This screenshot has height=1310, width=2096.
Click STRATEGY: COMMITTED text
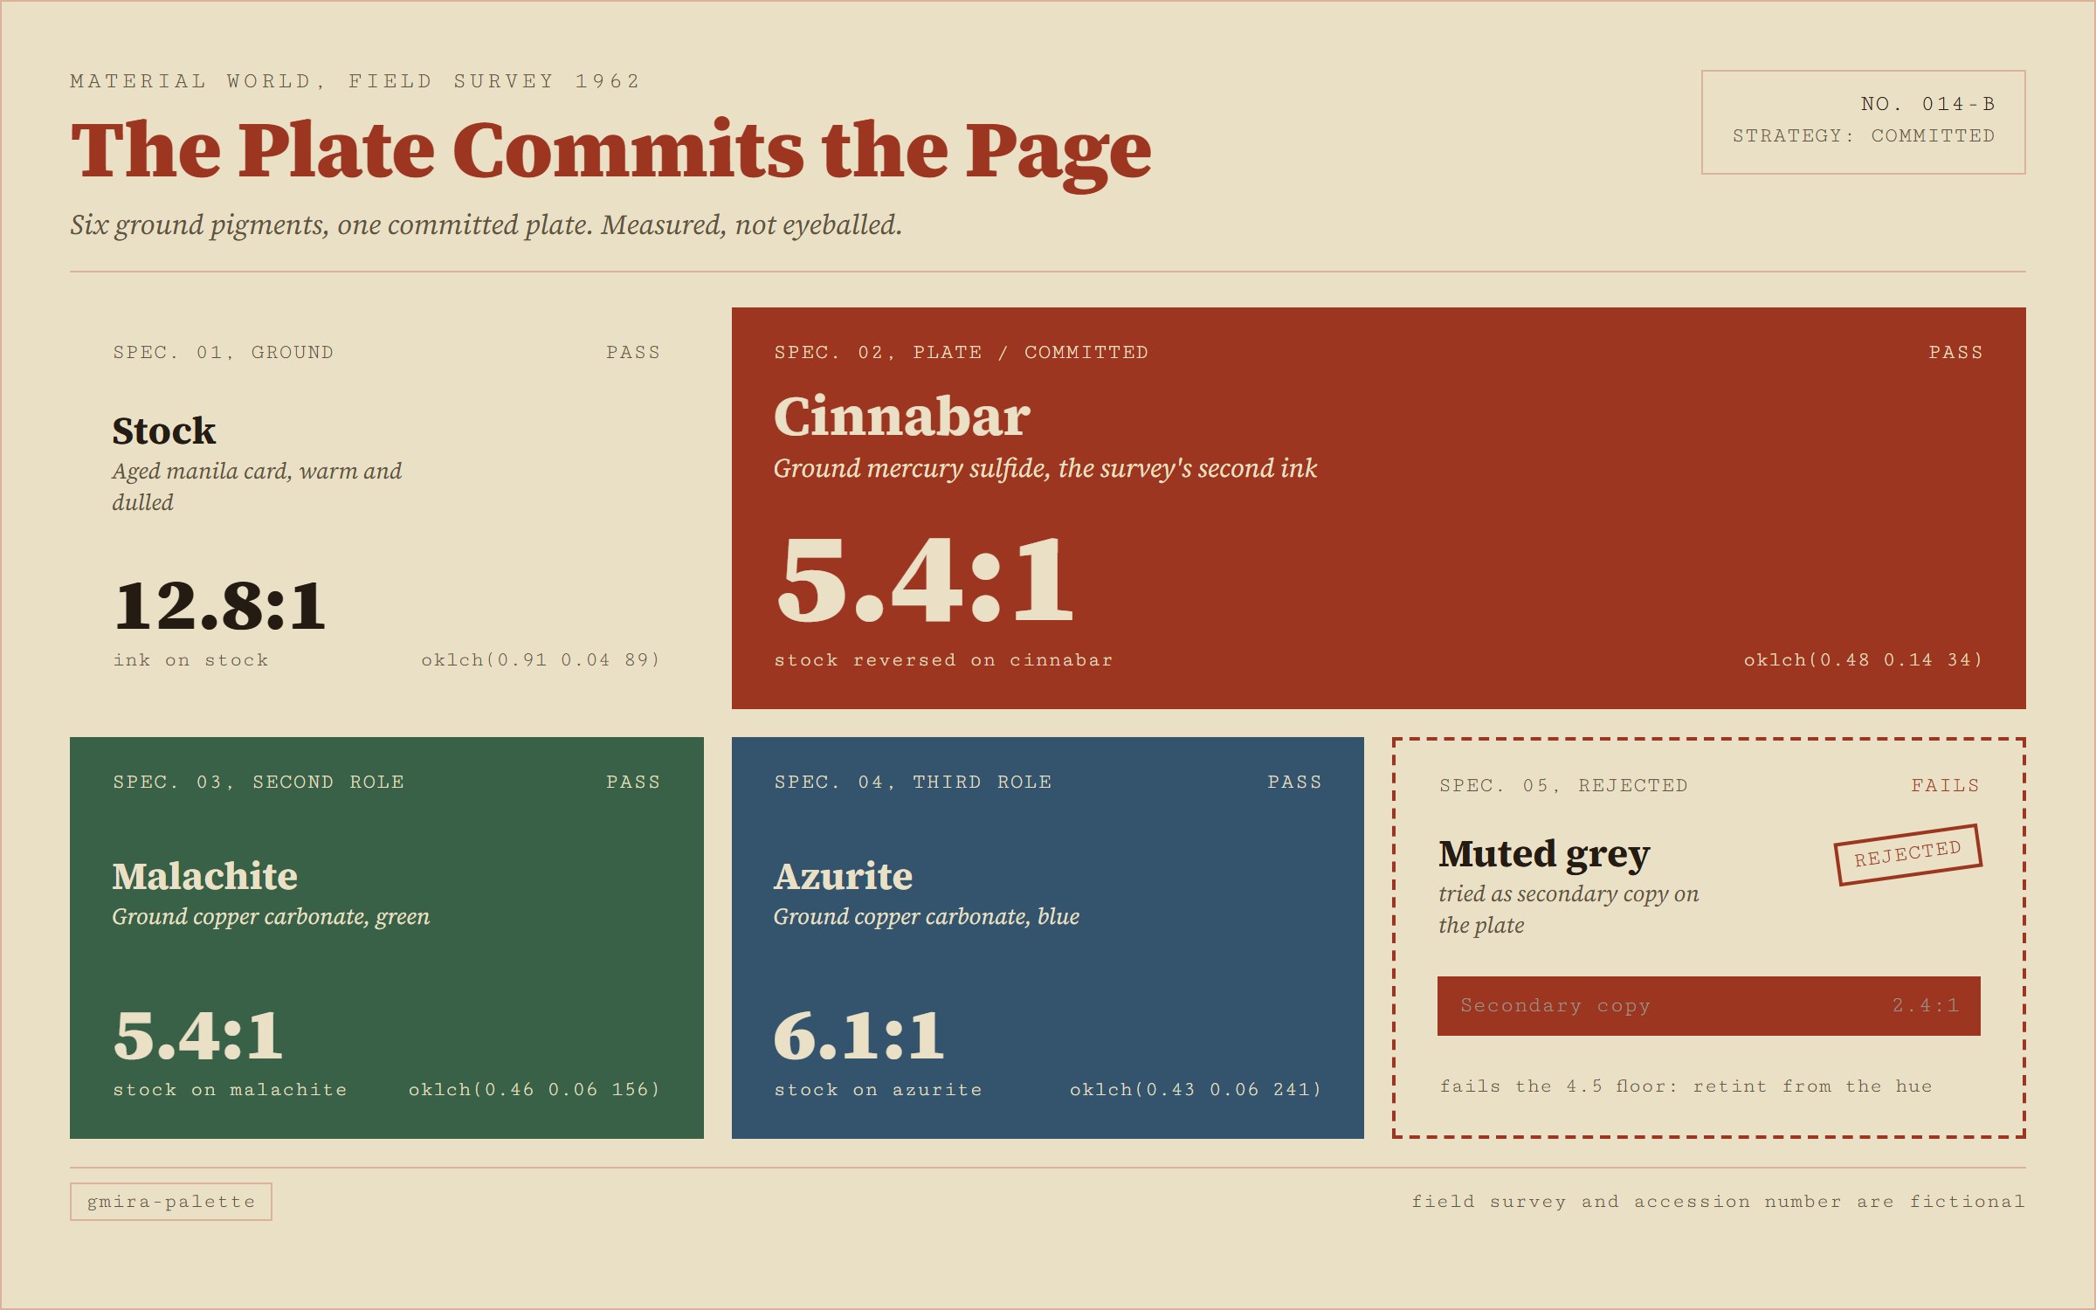coord(1864,136)
